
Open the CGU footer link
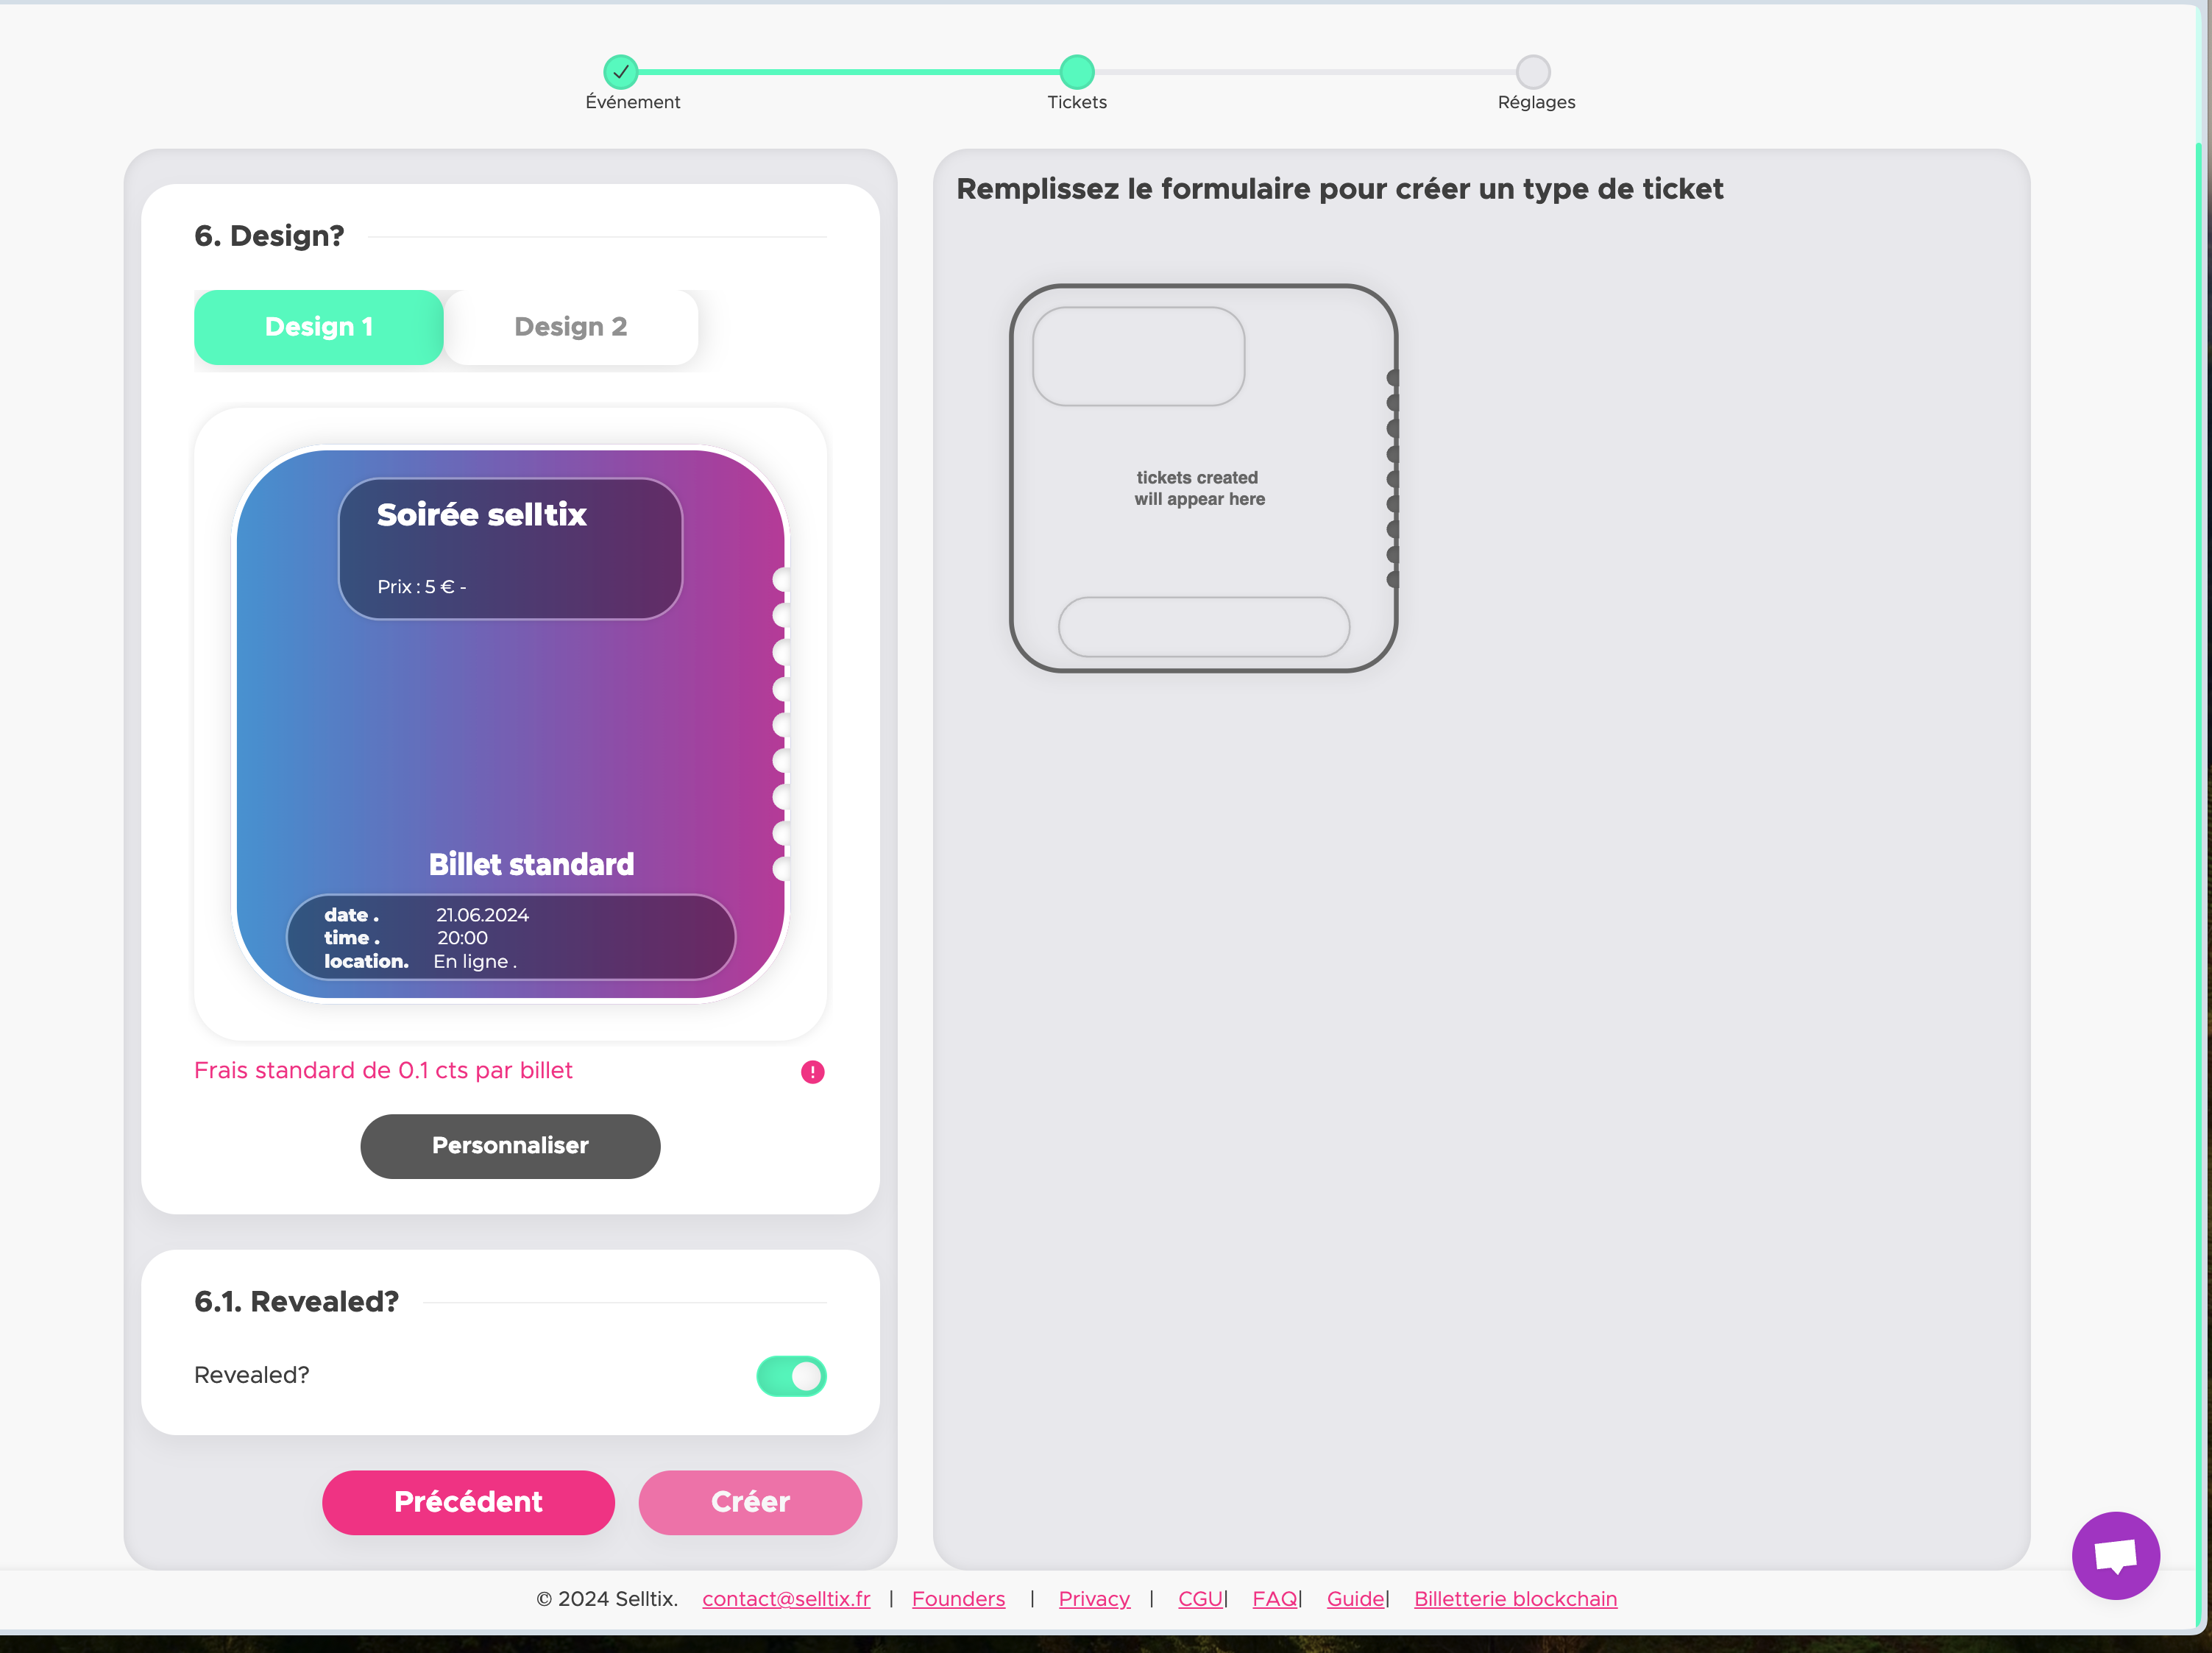coord(1200,1599)
